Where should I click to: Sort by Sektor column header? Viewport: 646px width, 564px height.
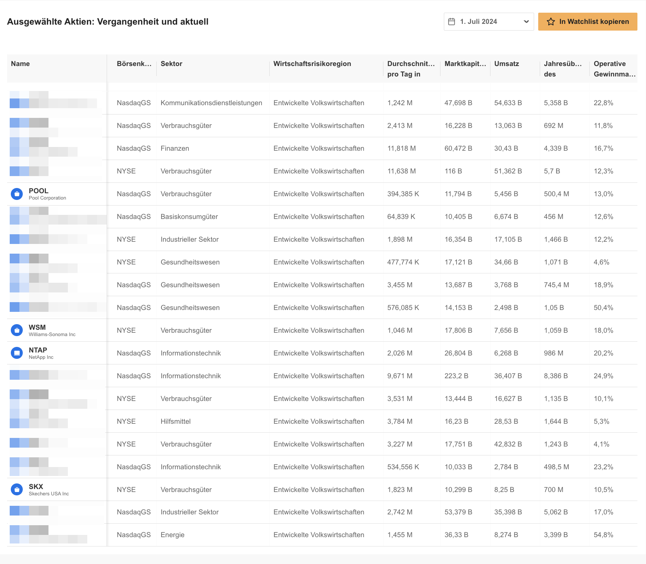coord(172,64)
